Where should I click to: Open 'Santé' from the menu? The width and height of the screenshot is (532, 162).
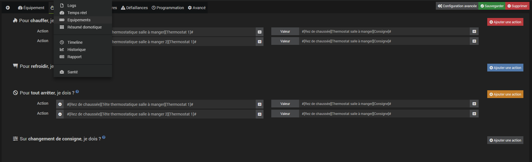73,72
